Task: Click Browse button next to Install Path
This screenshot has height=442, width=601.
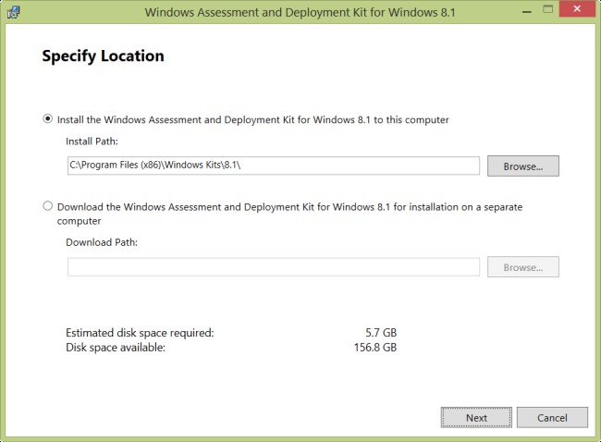Action: [522, 166]
